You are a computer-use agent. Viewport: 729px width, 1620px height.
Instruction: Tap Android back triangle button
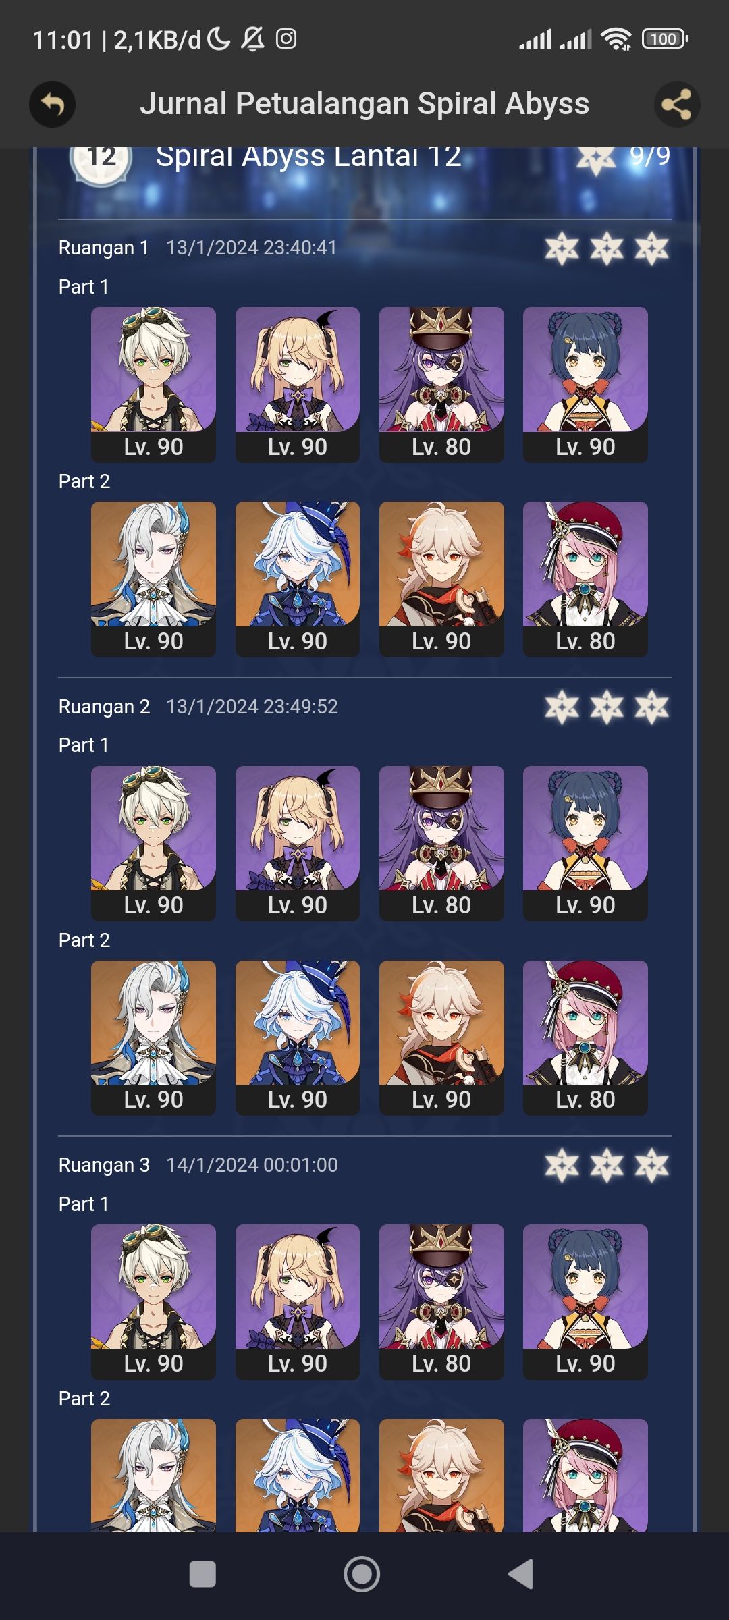[520, 1574]
